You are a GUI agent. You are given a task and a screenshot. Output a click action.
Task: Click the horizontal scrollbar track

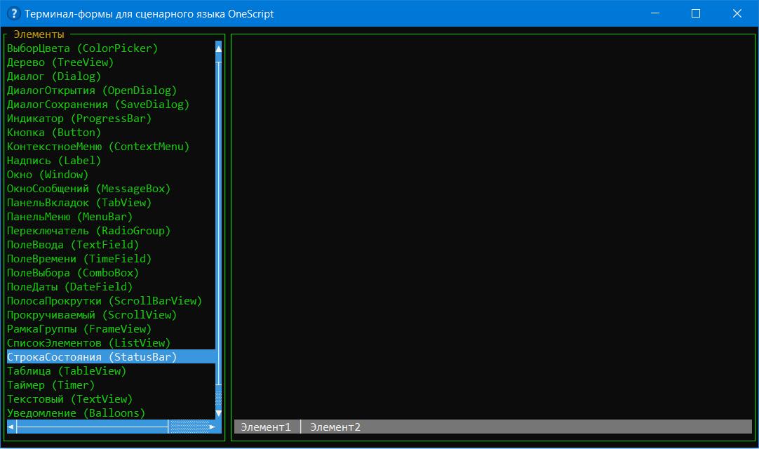(91, 427)
